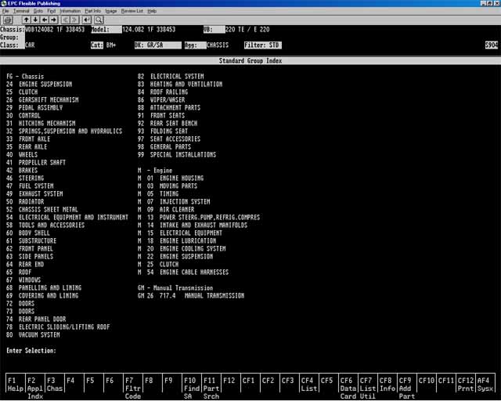Screen dimensions: 501x401
Task: Select group 82 ELECTRICAL SYSTEM
Action: click(171, 77)
